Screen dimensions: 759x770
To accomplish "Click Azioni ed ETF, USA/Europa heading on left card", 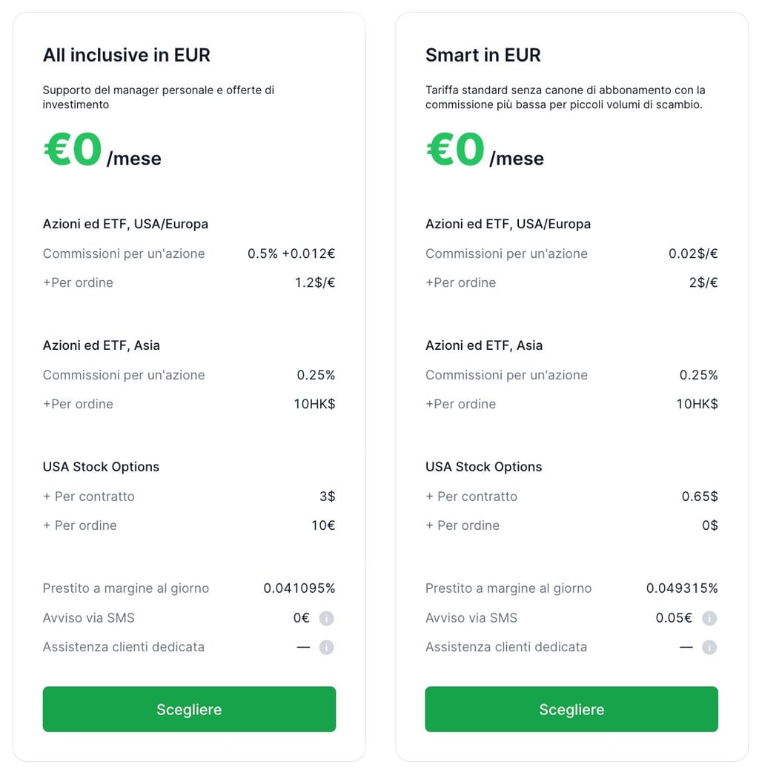I will point(125,224).
